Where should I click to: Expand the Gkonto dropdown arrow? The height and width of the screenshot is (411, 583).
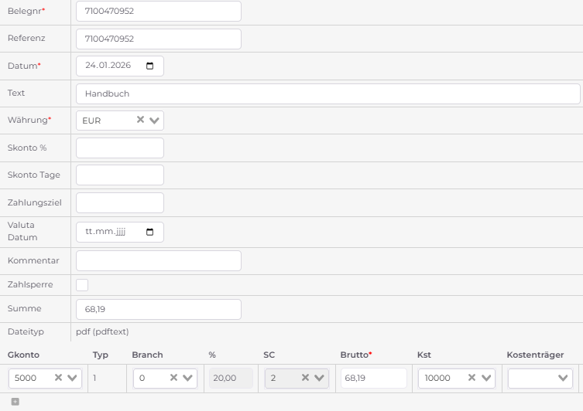(x=73, y=379)
